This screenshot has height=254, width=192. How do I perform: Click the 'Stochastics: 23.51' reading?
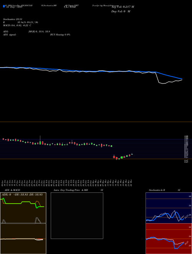[13, 19]
